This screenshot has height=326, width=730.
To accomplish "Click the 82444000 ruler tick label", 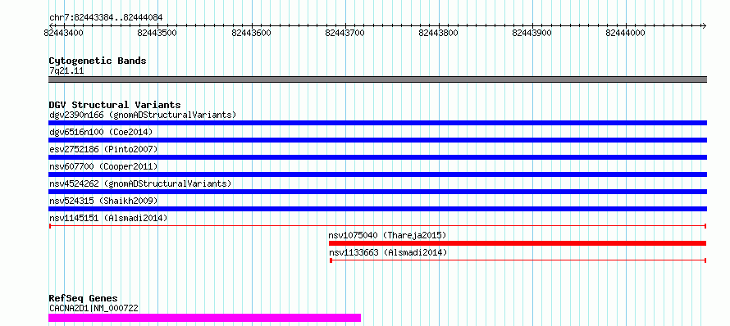I will point(626,33).
